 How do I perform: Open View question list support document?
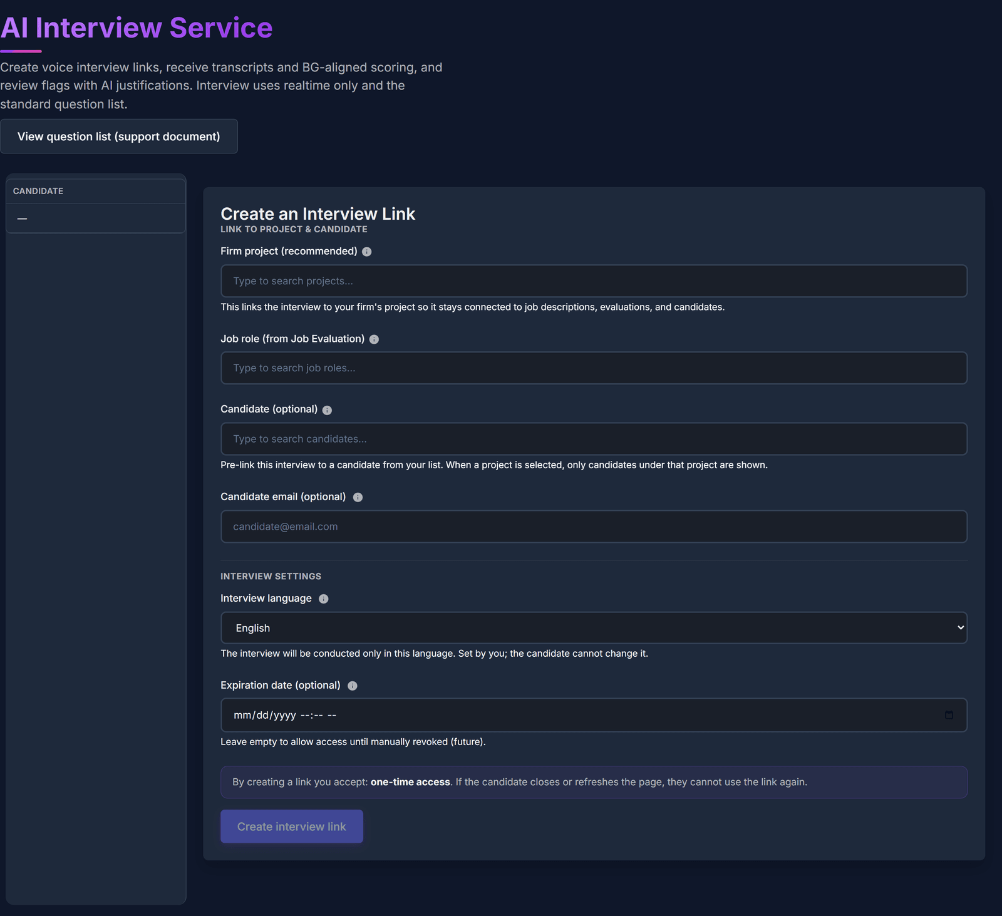(119, 136)
